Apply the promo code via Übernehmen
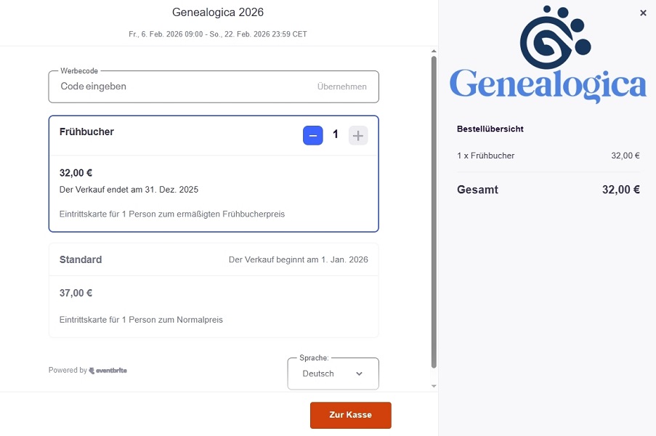 pyautogui.click(x=344, y=86)
